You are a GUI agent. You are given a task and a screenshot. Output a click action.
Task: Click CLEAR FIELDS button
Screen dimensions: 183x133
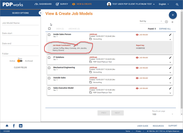[20, 67]
